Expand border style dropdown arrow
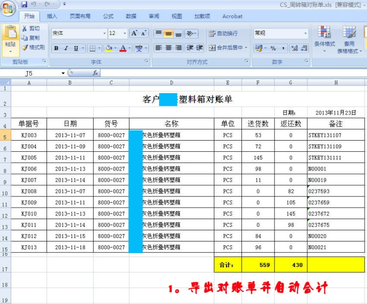The height and width of the screenshot is (304, 367). coord(99,48)
